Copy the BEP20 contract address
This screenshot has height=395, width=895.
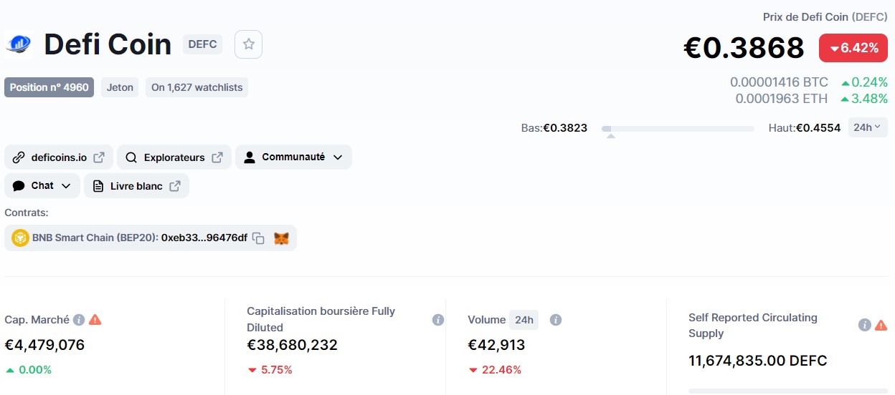click(259, 238)
